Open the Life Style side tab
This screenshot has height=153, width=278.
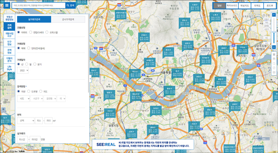coord(9,68)
